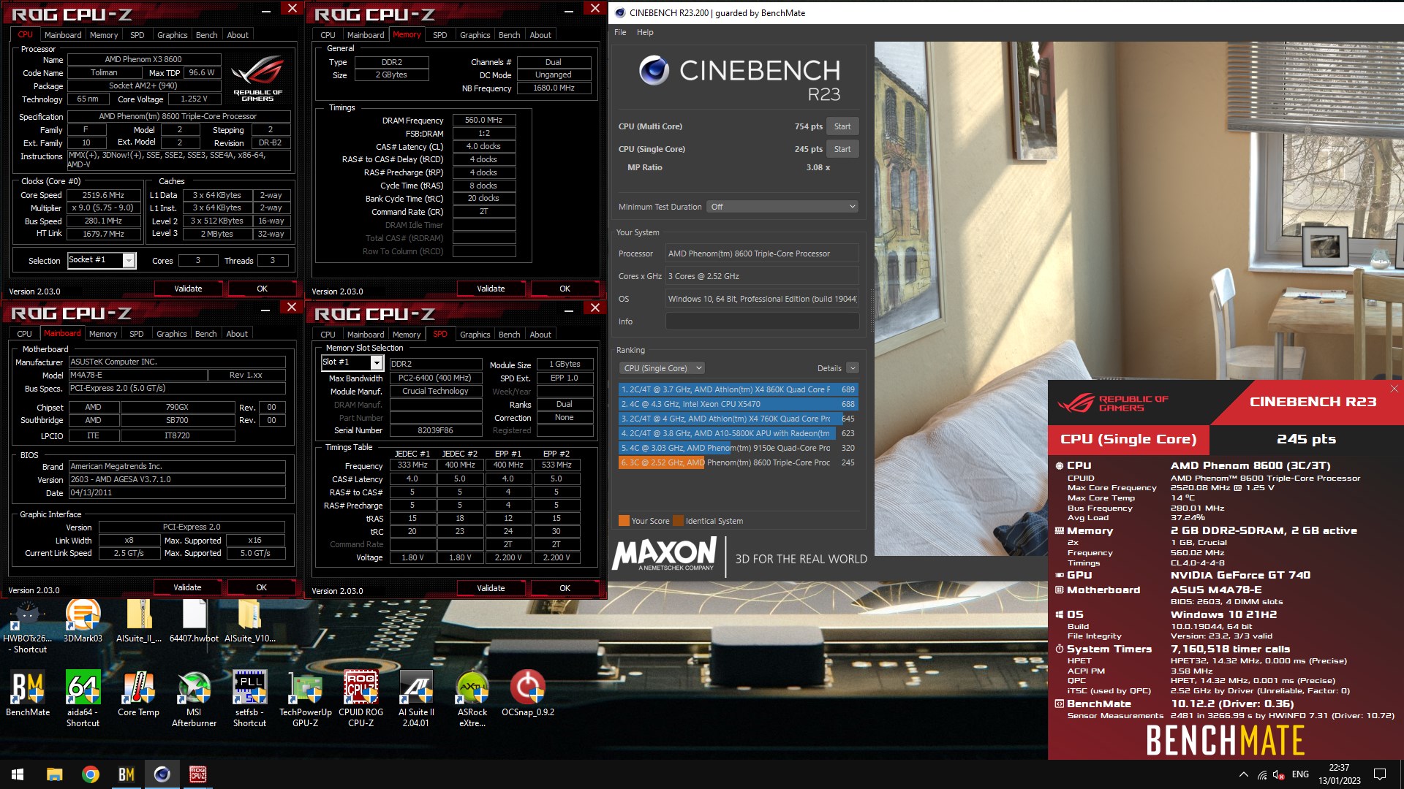Click Validate in the SPD window
The image size is (1404, 789).
491,588
